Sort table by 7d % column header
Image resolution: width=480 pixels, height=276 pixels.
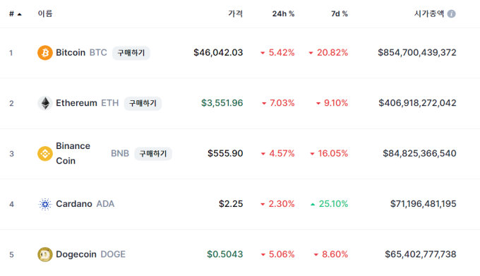[x=340, y=14]
